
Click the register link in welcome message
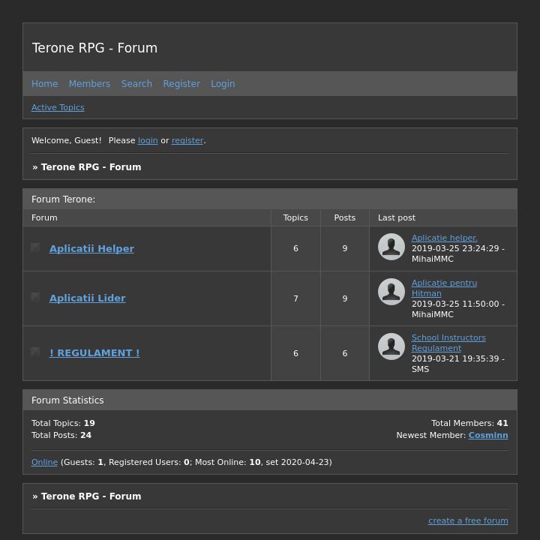coord(187,140)
